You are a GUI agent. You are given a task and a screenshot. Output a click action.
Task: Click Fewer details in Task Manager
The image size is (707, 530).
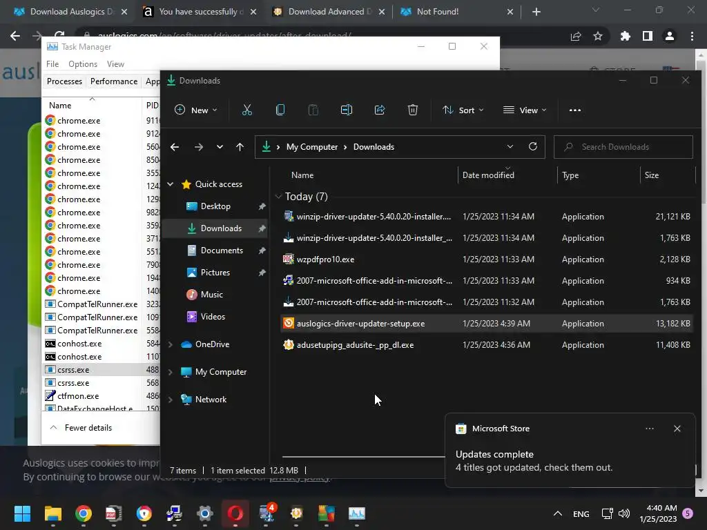point(81,428)
